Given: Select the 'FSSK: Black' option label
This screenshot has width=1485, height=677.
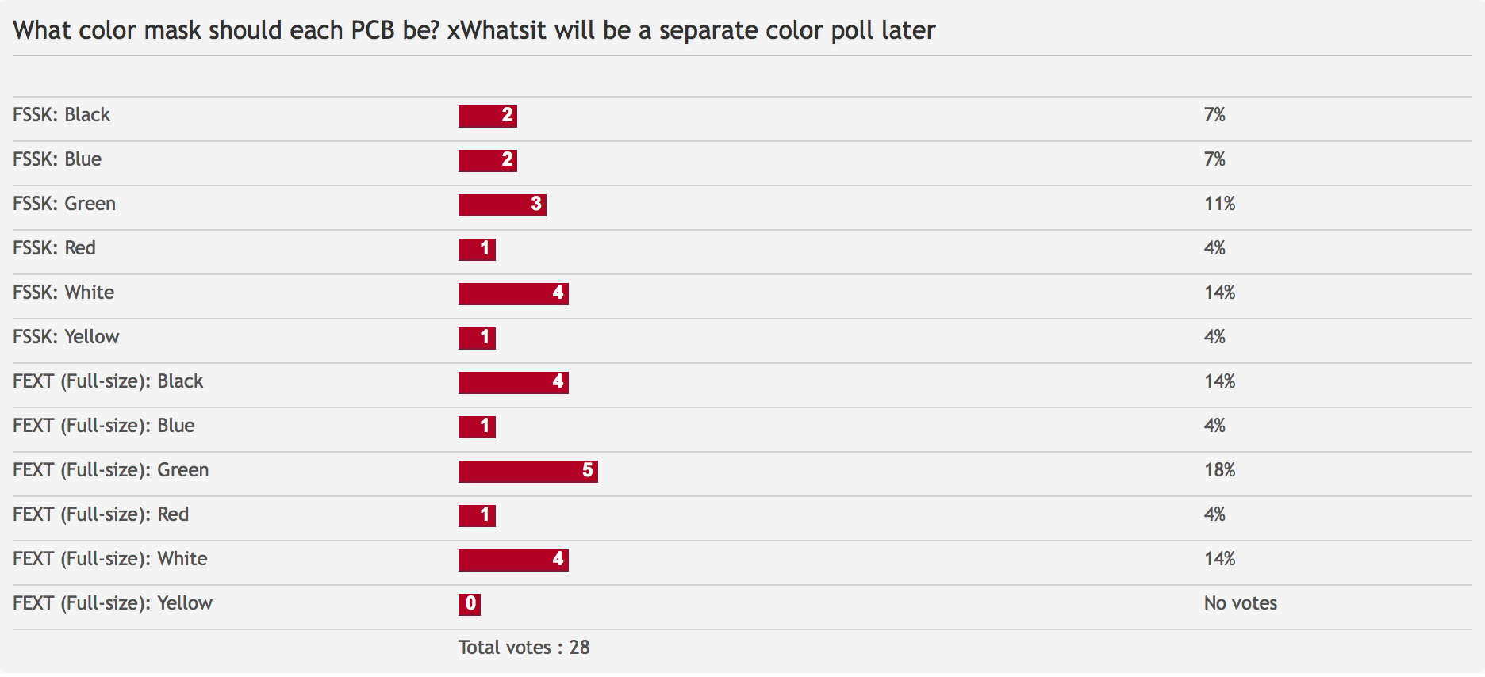Looking at the screenshot, I should 61,115.
